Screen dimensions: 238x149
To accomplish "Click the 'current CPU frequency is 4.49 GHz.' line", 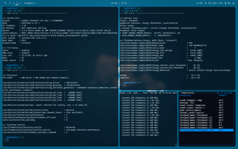I will point(141,133).
